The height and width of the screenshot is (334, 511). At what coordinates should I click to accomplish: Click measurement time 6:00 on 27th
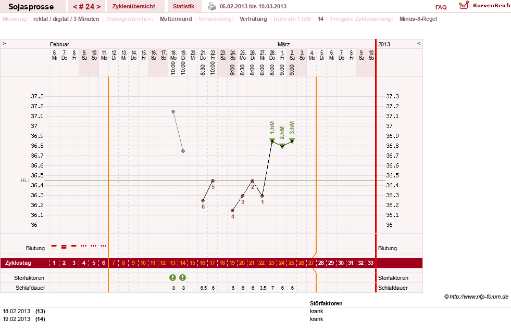coord(263,70)
